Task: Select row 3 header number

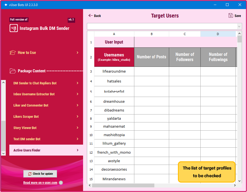Action: click(91, 71)
